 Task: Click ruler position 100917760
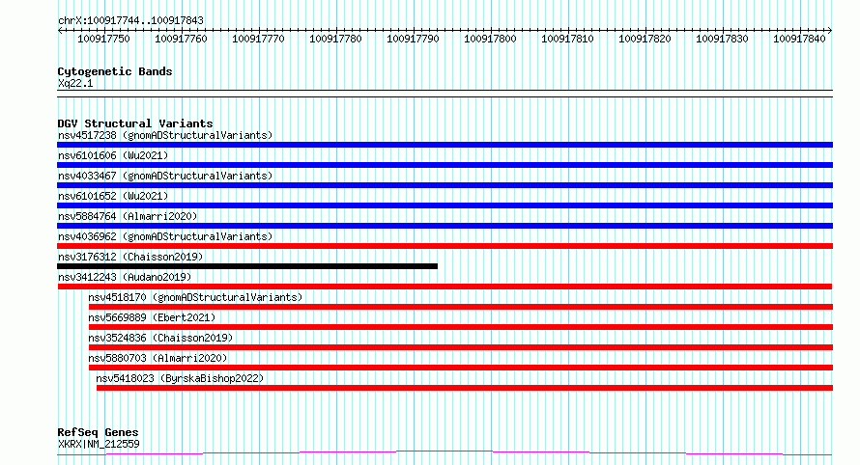[x=181, y=39]
